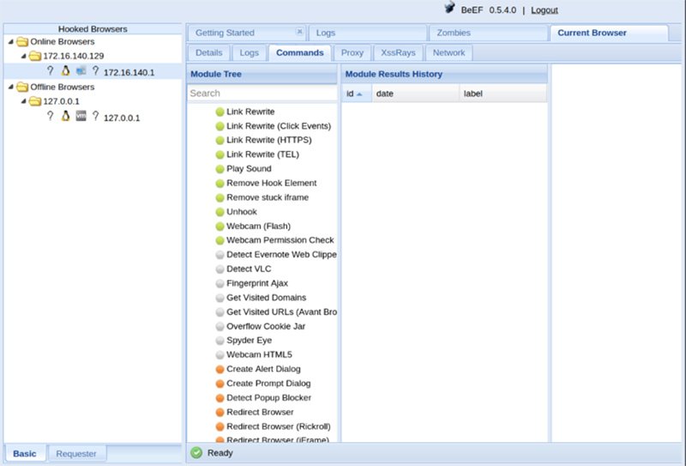686x466 pixels.
Task: Click the grey status dot beside Detect VLC
Action: click(220, 269)
